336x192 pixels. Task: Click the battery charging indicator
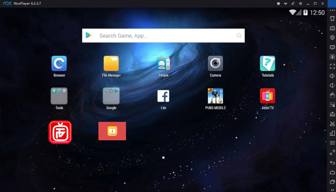305,12
